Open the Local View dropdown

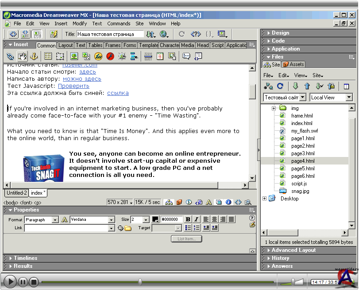click(x=349, y=98)
